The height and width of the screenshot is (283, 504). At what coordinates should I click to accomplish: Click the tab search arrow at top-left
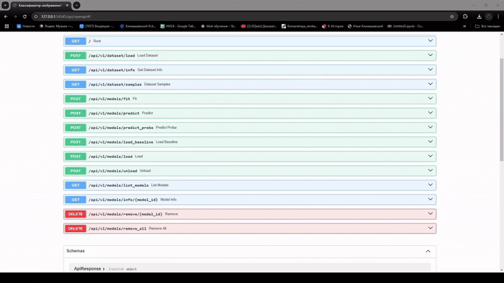pos(6,5)
